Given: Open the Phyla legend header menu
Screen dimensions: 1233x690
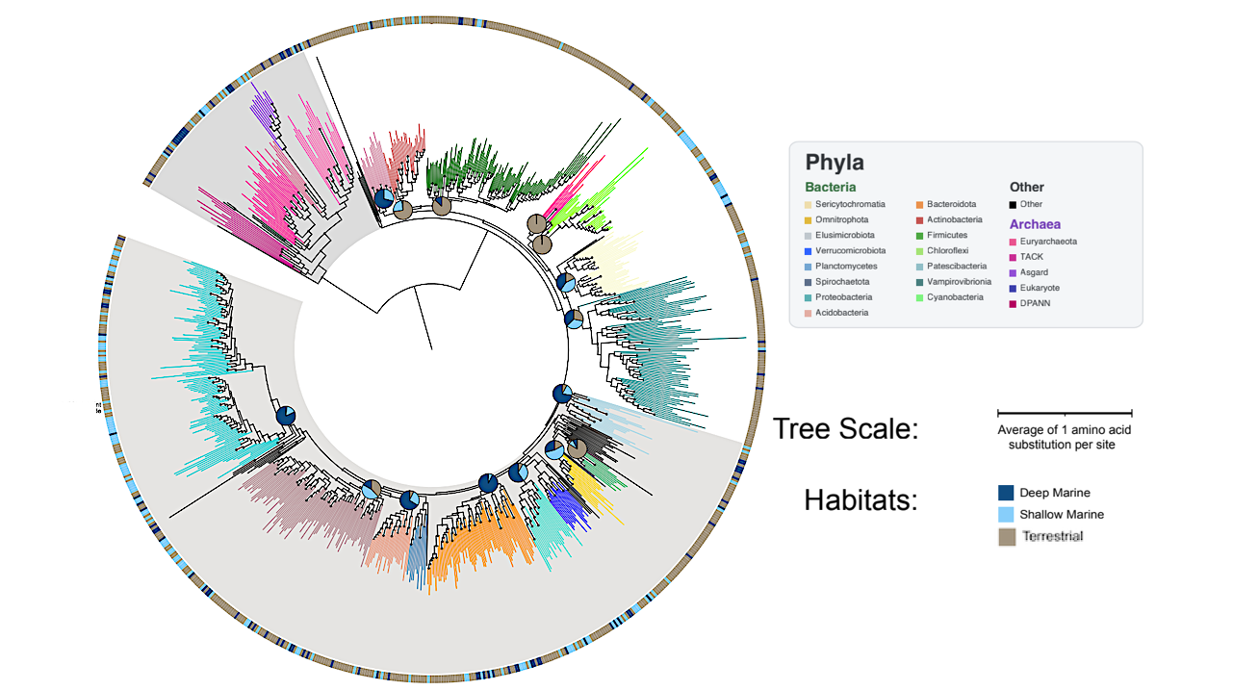Looking at the screenshot, I should click(x=835, y=163).
